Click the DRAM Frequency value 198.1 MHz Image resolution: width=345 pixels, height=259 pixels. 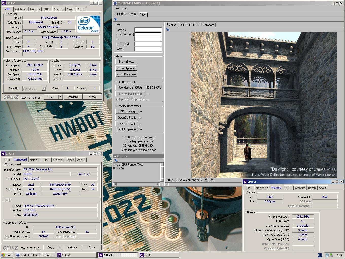303,217
